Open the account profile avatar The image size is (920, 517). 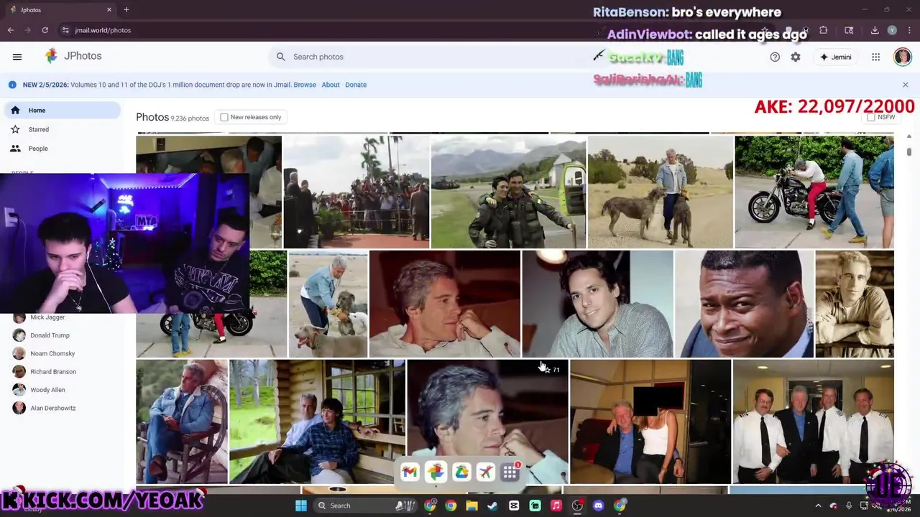pos(903,57)
